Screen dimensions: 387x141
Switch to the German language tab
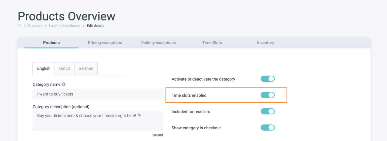86,68
